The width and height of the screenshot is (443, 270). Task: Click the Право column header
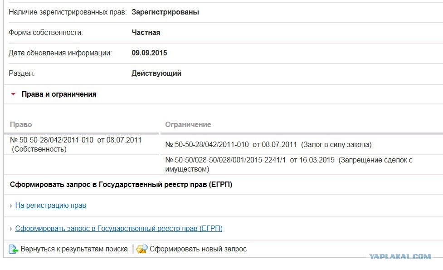click(21, 124)
